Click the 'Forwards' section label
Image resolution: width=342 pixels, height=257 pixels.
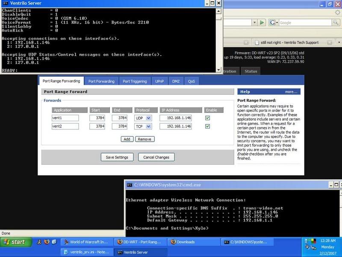click(52, 101)
